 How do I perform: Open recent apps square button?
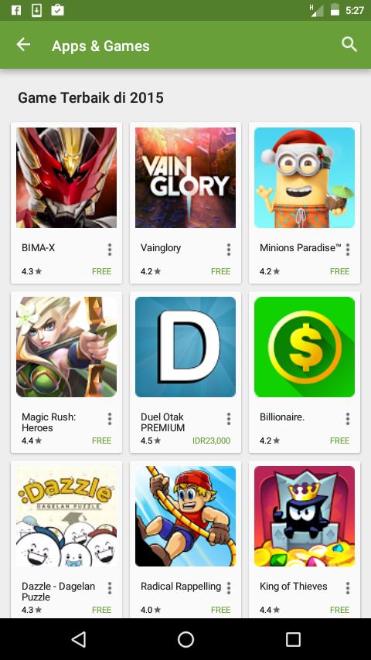tap(293, 639)
